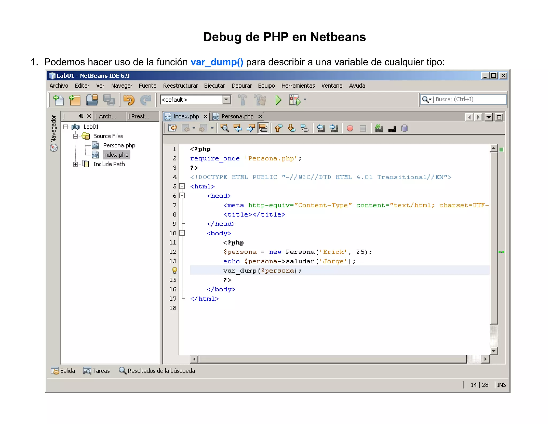Click the New Project toolbar icon

click(x=75, y=100)
